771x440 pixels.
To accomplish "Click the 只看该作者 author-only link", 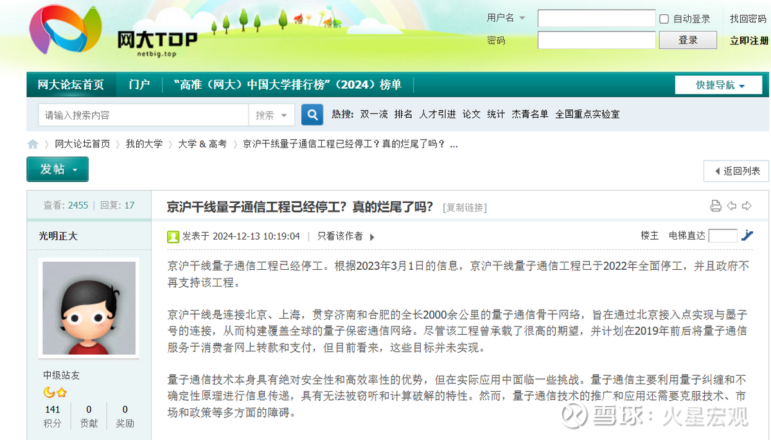I will [340, 236].
